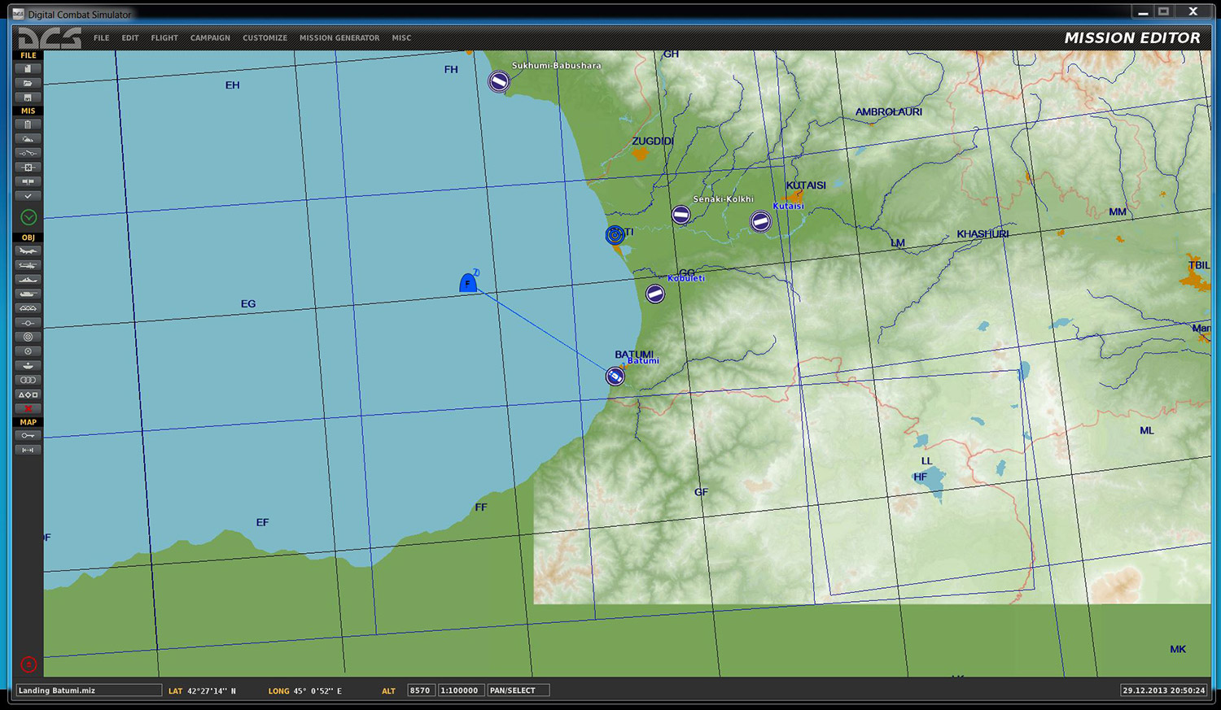Open the CAMPAIGN menu
This screenshot has height=710, width=1221.
click(x=210, y=38)
